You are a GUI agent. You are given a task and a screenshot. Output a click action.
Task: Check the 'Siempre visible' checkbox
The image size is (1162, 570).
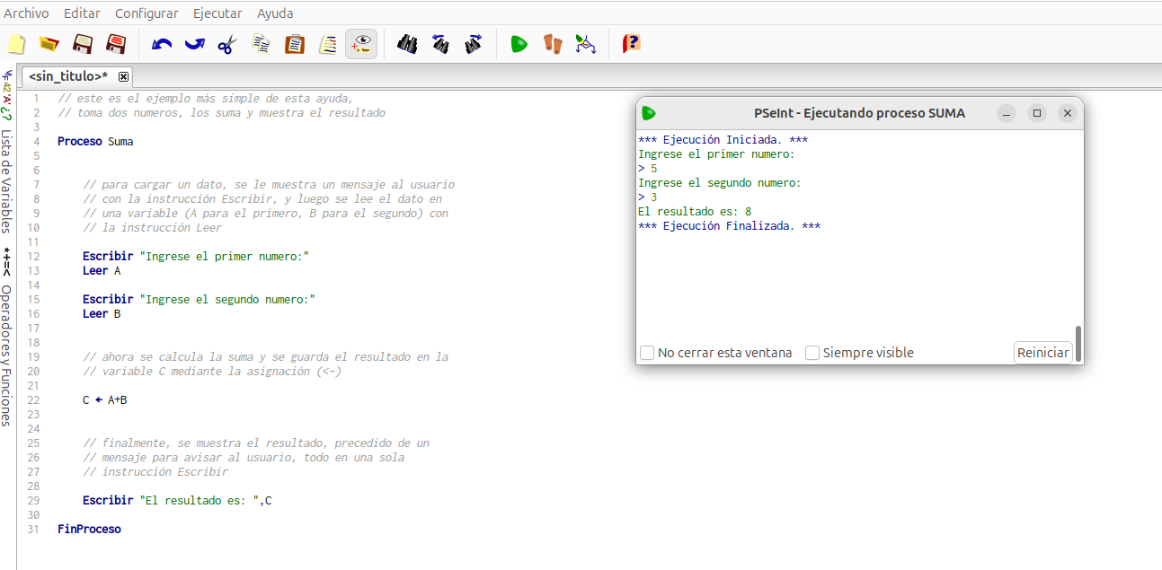coord(812,353)
